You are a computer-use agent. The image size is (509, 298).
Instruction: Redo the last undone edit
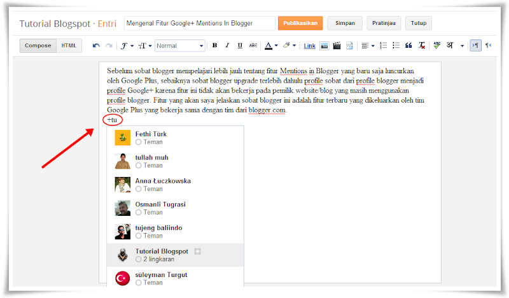(x=109, y=45)
